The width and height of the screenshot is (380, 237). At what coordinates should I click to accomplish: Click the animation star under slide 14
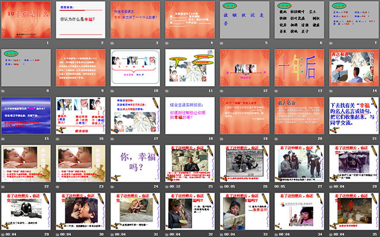pos(331,91)
